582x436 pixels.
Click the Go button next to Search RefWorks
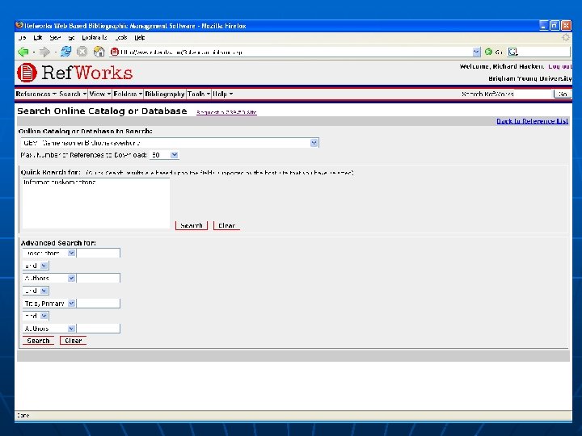[x=563, y=94]
